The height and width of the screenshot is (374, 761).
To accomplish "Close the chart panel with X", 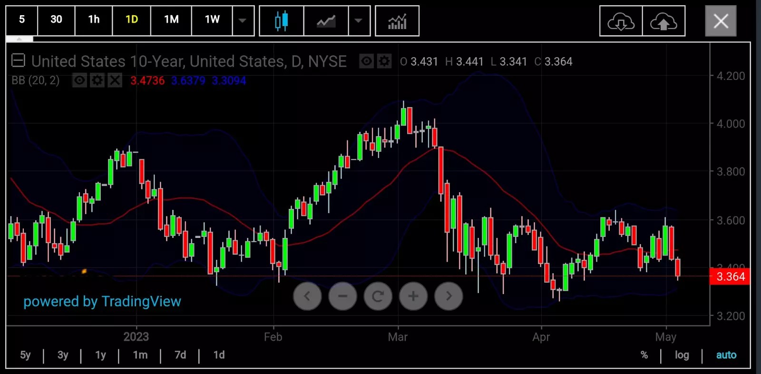I will coord(721,21).
